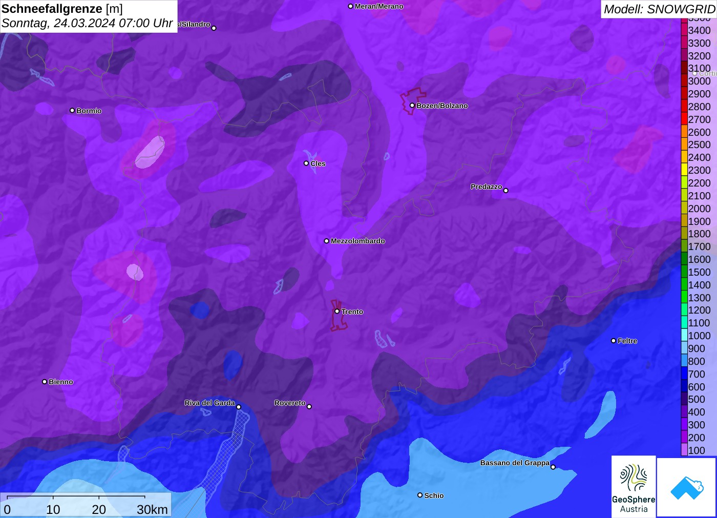Click the Bienno city marker dot
The image size is (717, 518).
[45, 382]
